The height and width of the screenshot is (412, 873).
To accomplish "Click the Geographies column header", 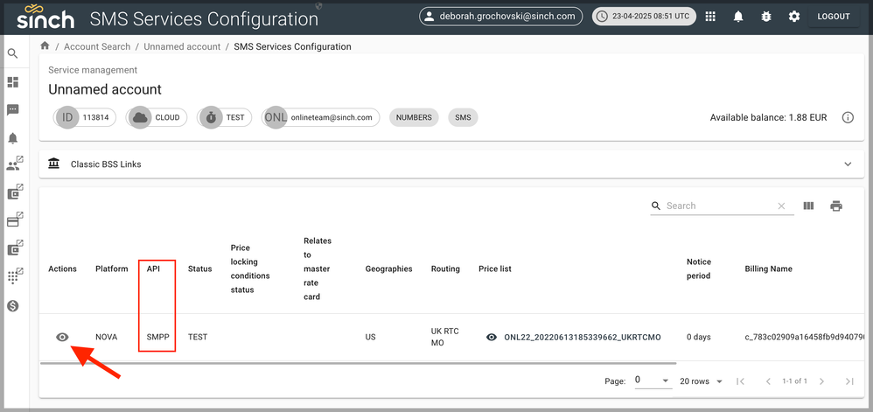I will (x=388, y=269).
